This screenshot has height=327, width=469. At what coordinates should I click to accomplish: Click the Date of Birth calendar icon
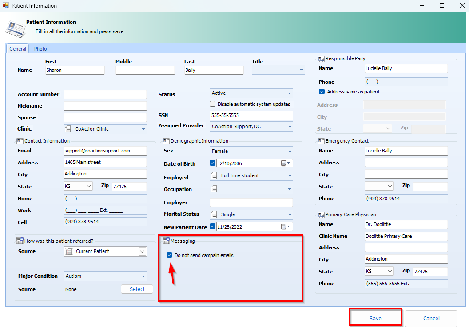coord(283,163)
